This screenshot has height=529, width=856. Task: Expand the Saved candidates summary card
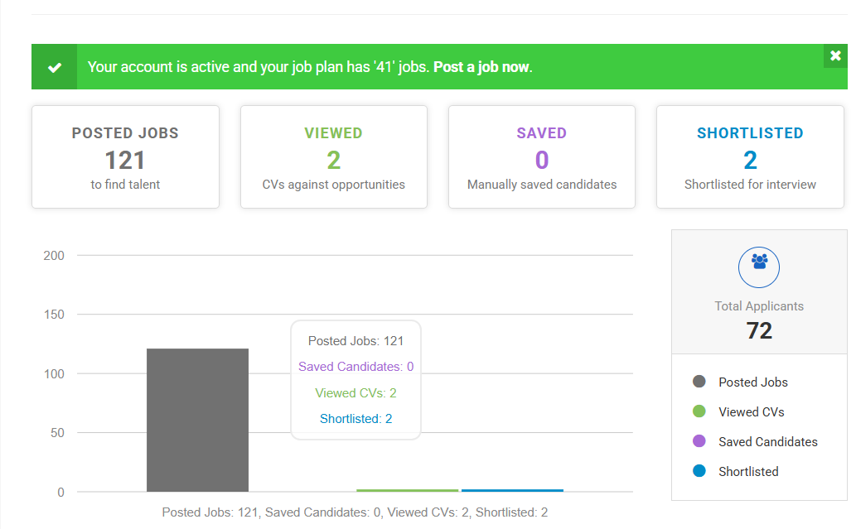coord(541,156)
